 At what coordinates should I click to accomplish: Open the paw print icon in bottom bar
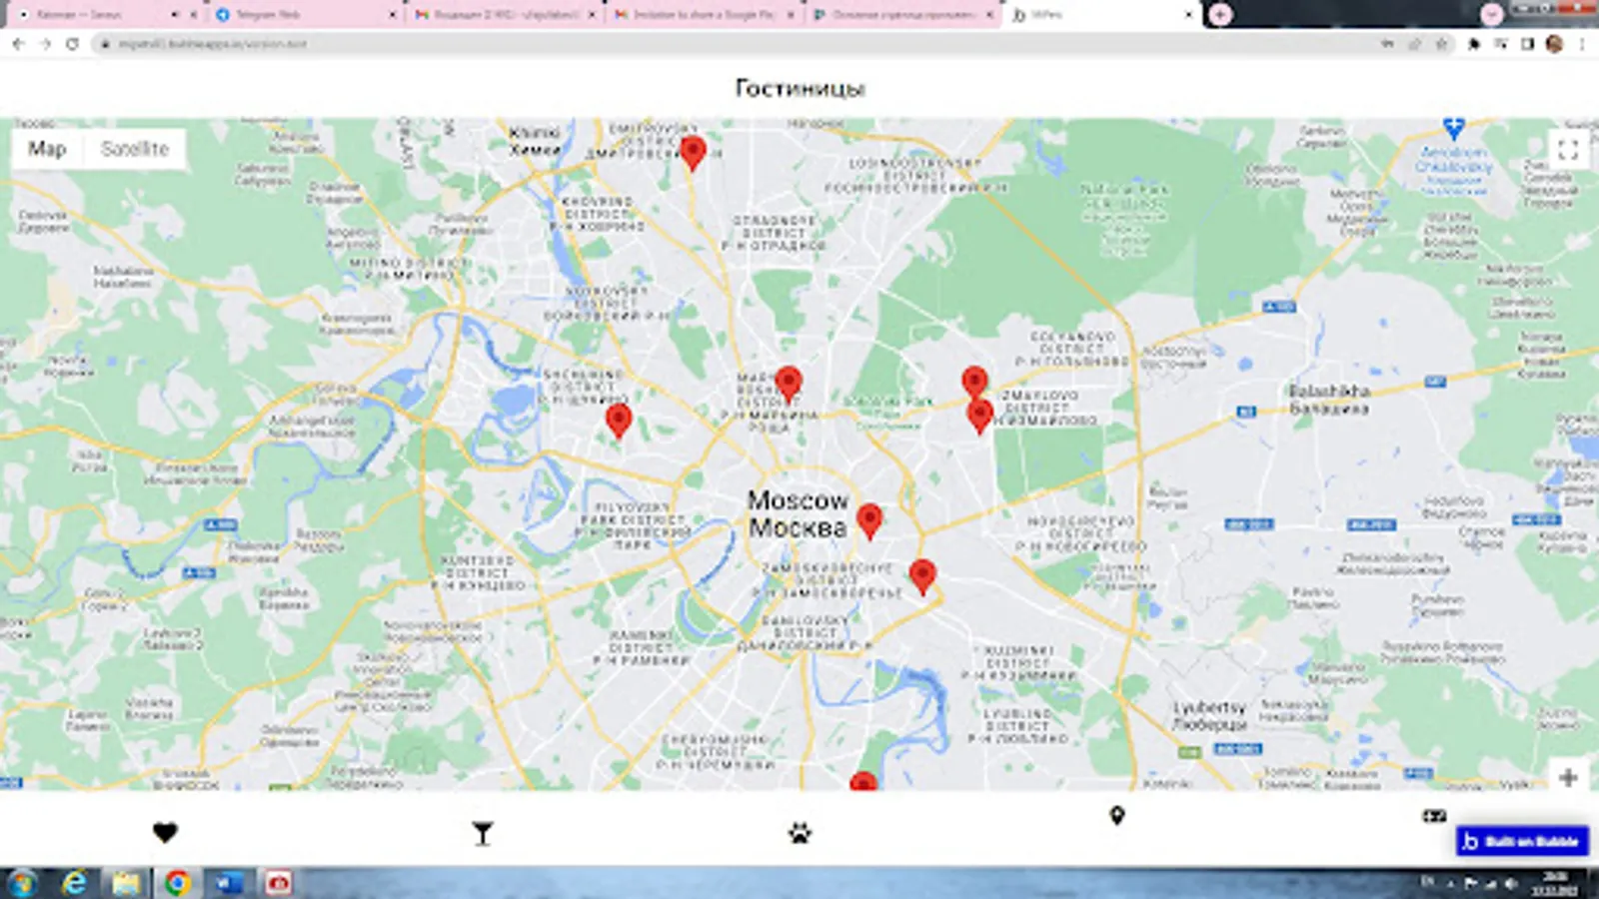[799, 832]
